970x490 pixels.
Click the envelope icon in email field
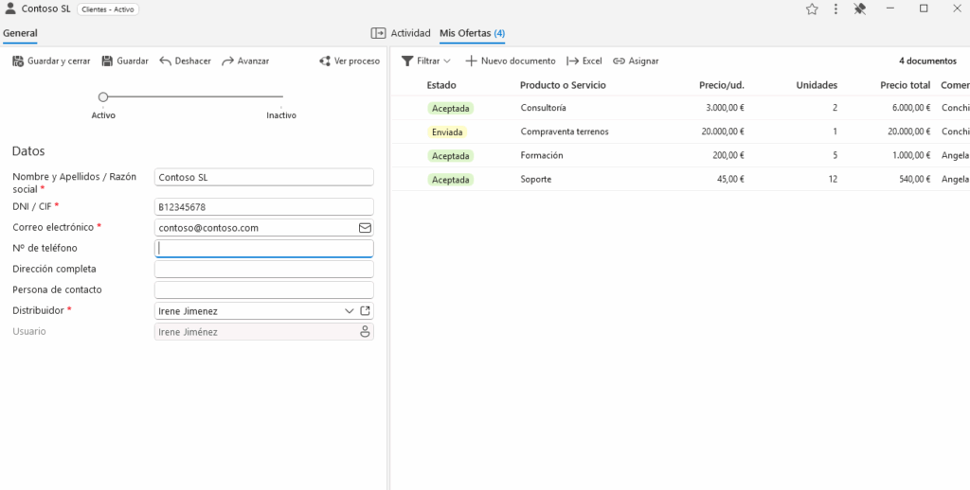pyautogui.click(x=365, y=228)
